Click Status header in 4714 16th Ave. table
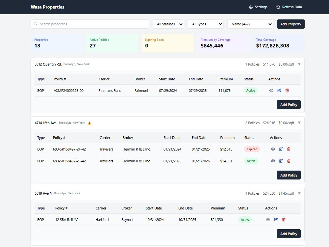Image resolution: width=329 pixels, height=247 pixels. click(249, 138)
